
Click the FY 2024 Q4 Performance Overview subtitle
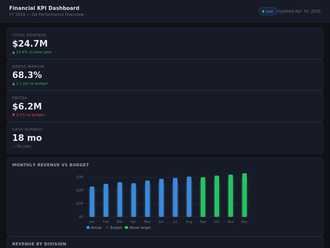coord(47,15)
